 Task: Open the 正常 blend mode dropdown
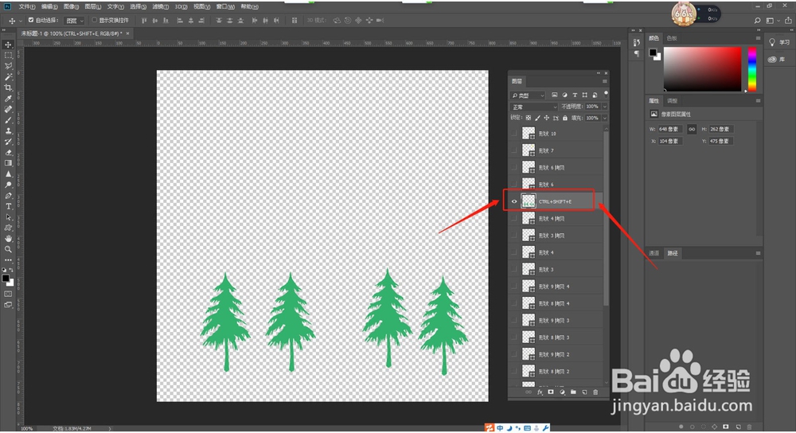pos(533,107)
